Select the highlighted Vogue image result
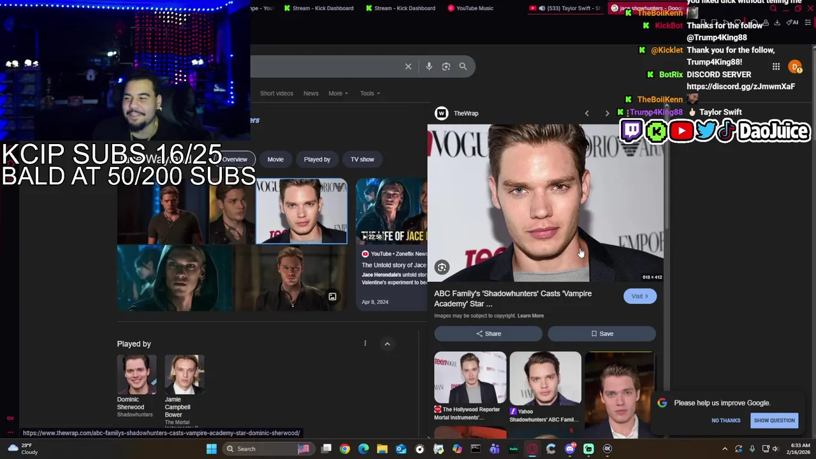Screen dimensions: 816x459 pyautogui.click(x=302, y=211)
